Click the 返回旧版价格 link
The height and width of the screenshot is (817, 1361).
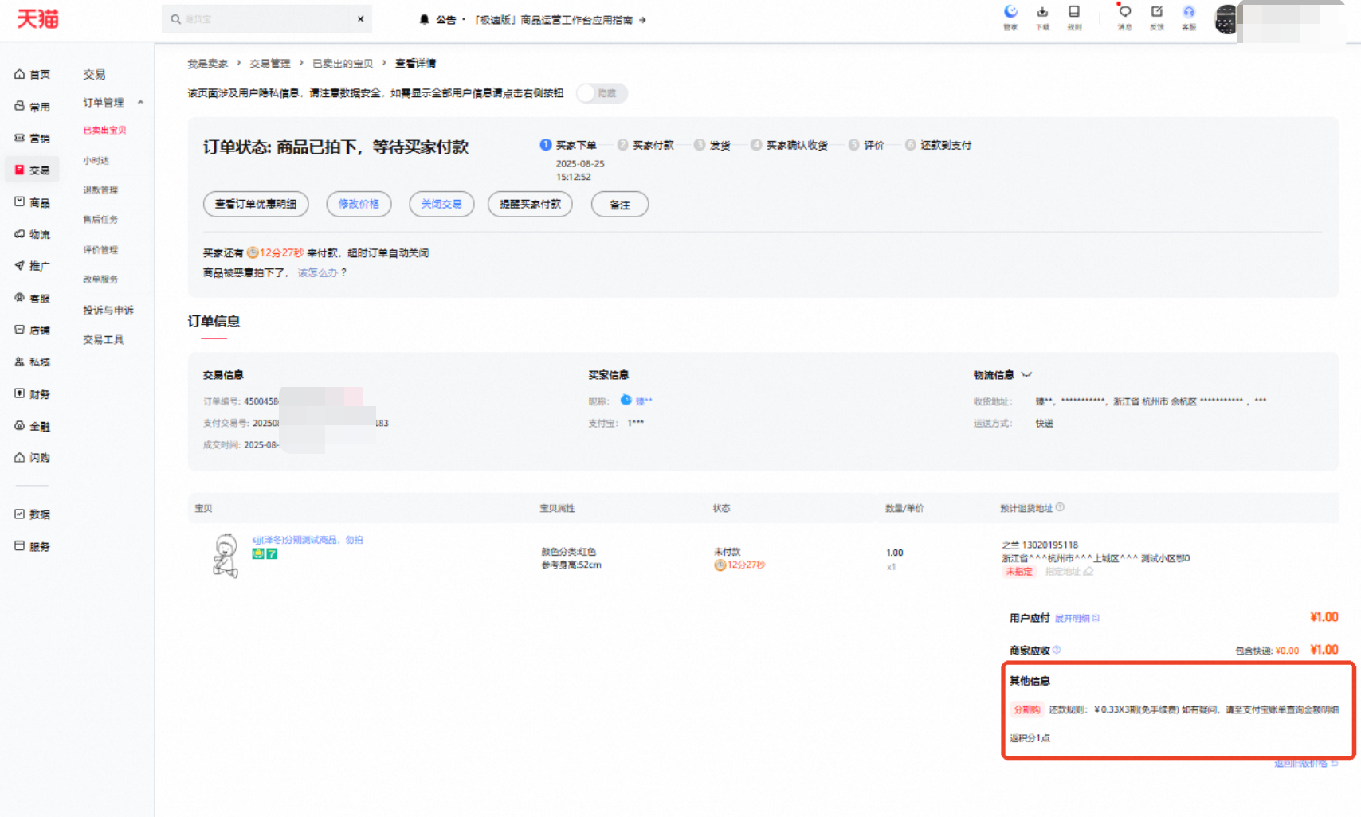click(1305, 764)
